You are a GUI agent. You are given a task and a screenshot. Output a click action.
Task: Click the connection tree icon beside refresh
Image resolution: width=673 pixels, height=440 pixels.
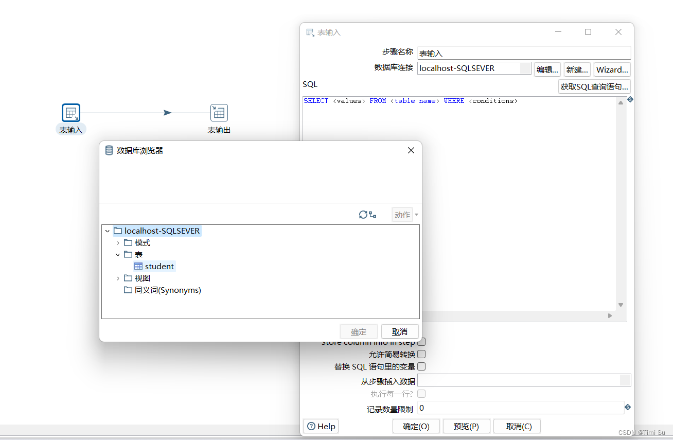pyautogui.click(x=371, y=215)
